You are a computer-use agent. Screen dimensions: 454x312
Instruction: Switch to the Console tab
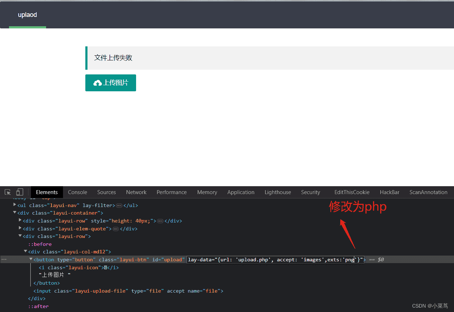tap(77, 192)
